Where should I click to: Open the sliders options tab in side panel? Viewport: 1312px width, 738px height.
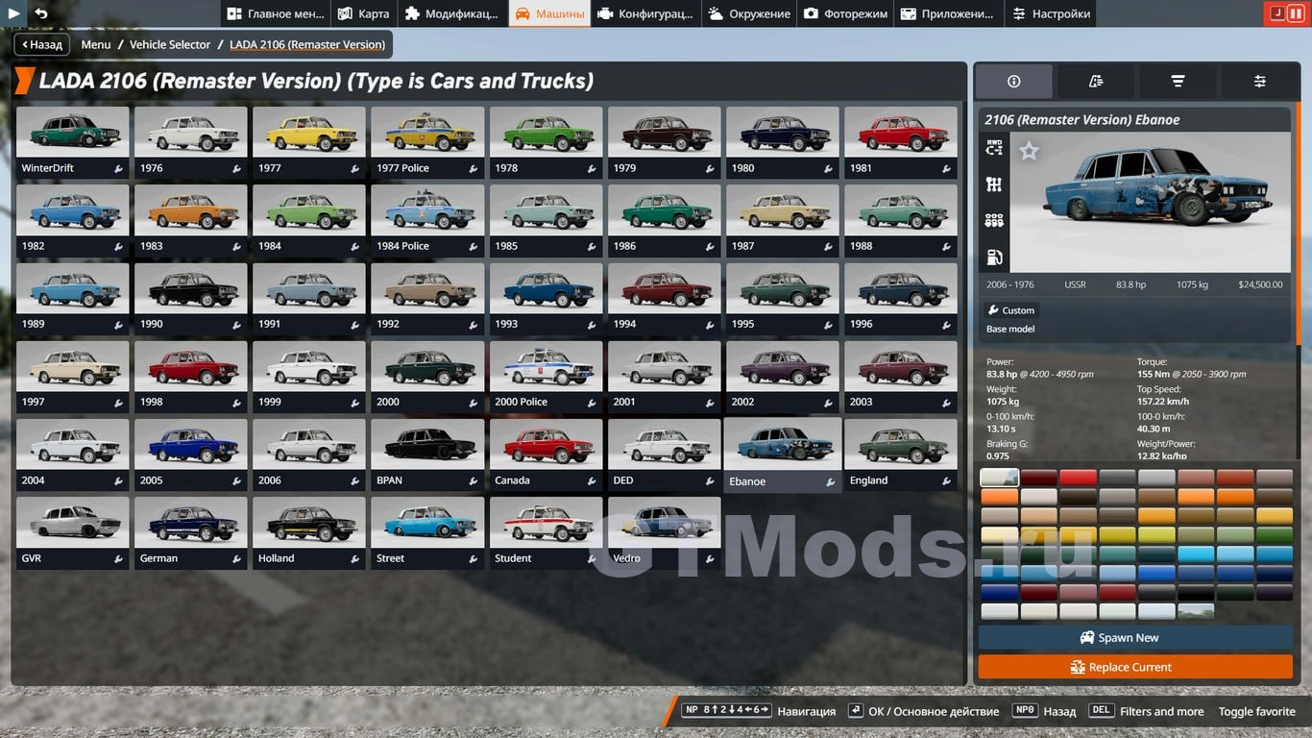1259,82
